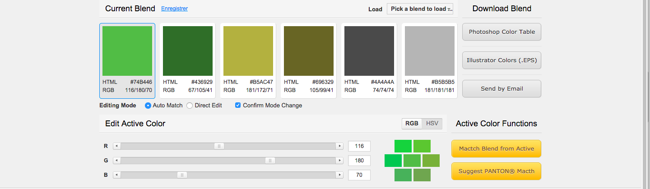Select the #696329 dark olive swatch
Image resolution: width=650 pixels, height=189 pixels.
coord(309,51)
